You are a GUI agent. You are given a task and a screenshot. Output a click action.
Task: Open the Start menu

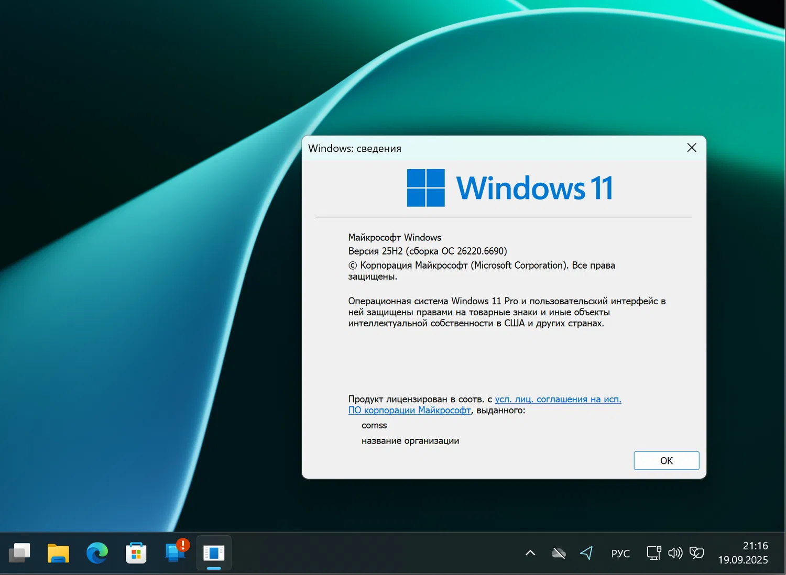pyautogui.click(x=19, y=552)
